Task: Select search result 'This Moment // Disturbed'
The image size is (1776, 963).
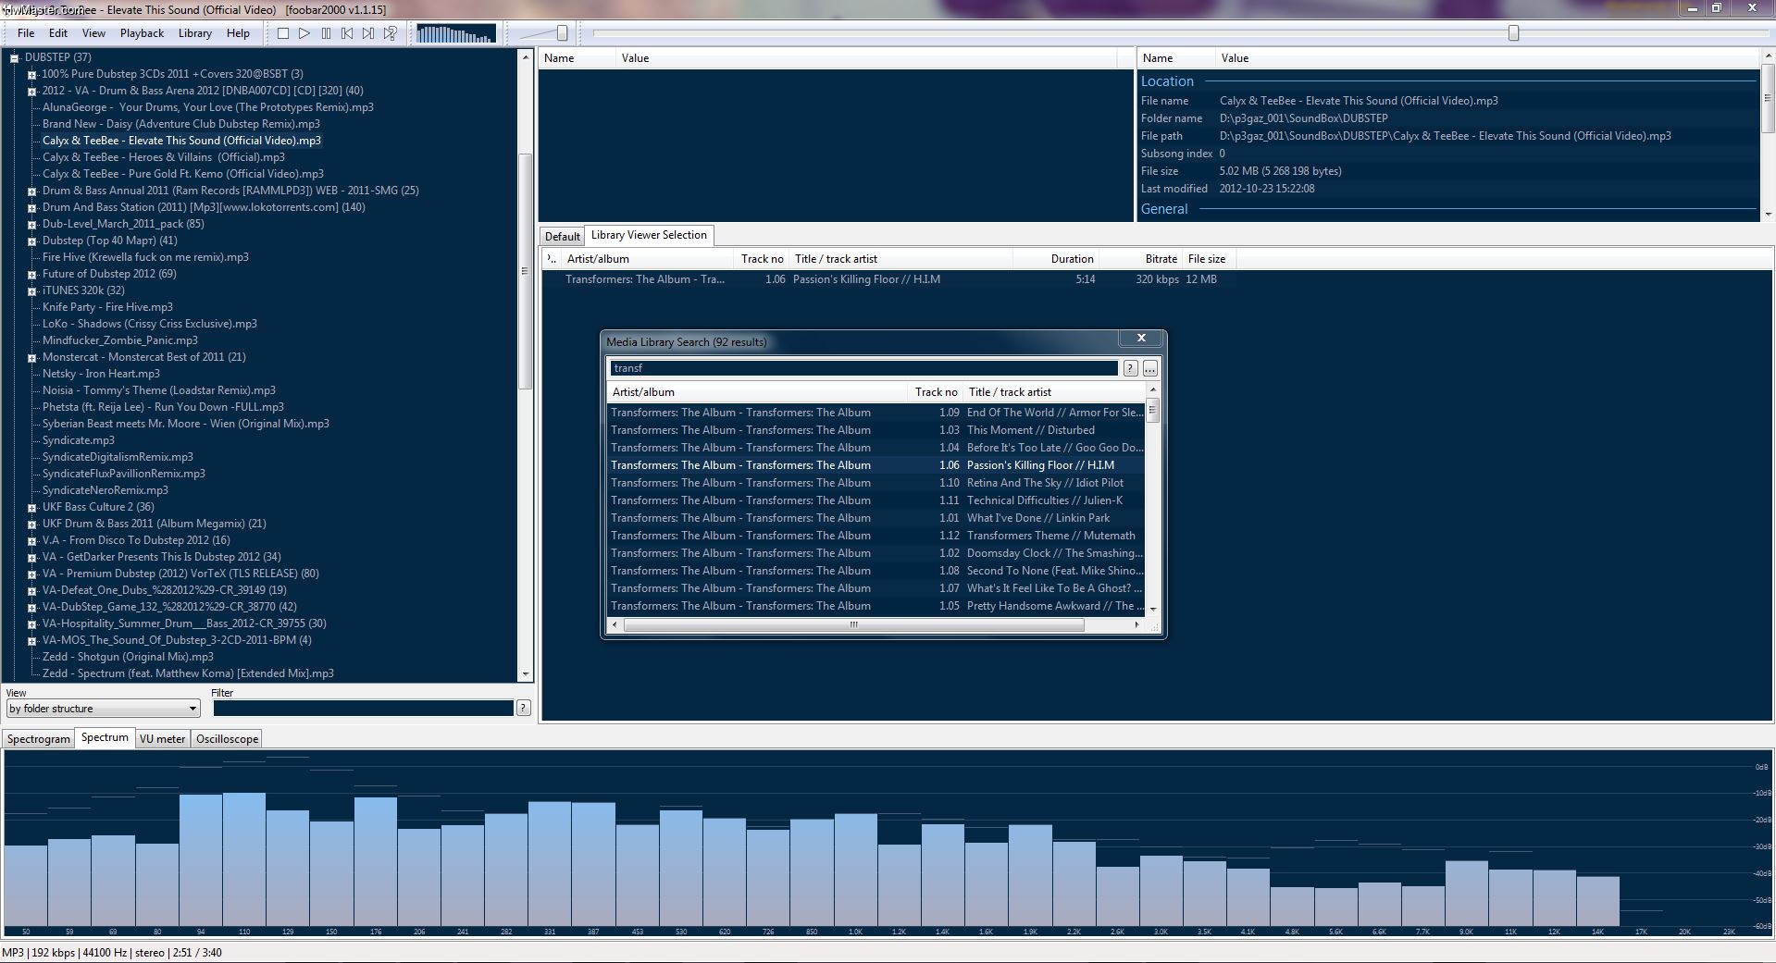Action: point(876,430)
